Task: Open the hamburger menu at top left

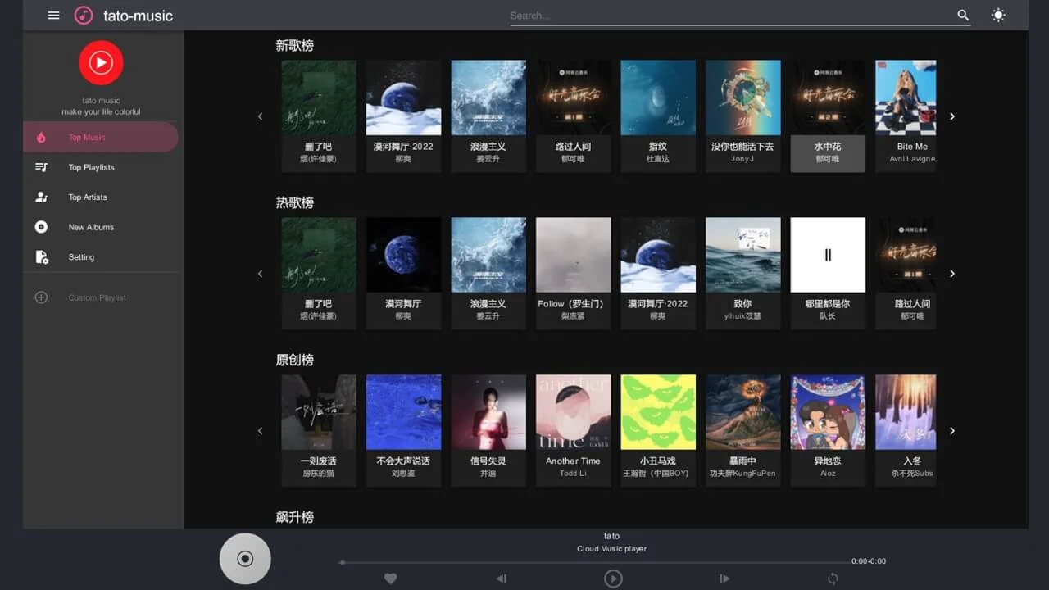Action: click(53, 15)
